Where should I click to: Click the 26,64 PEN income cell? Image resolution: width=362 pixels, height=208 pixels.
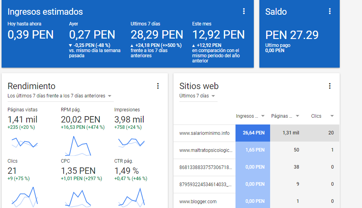[x=253, y=133]
